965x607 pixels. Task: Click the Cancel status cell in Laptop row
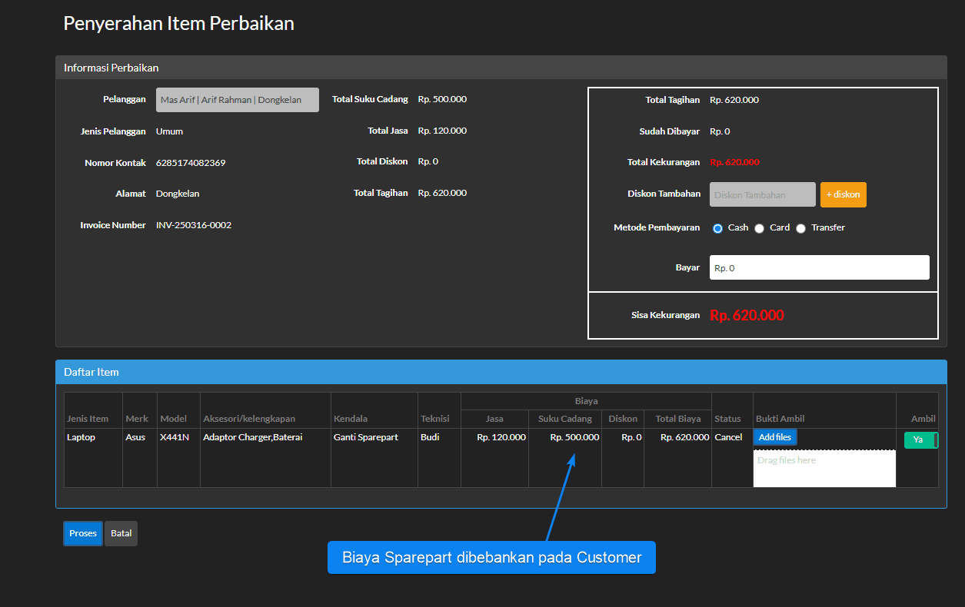[x=728, y=437]
